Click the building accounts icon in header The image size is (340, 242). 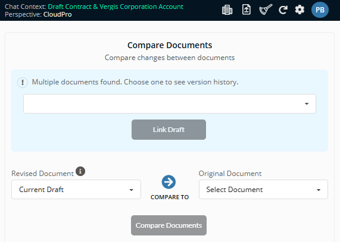click(227, 10)
